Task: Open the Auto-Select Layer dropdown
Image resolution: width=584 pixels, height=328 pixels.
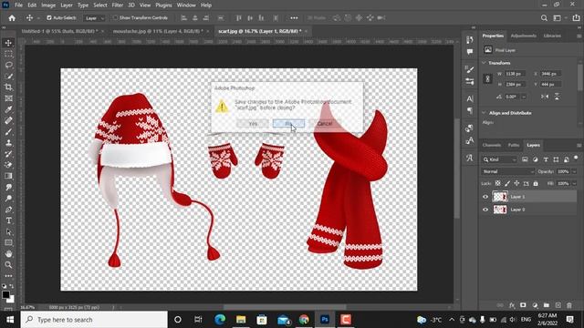Action: 94,18
